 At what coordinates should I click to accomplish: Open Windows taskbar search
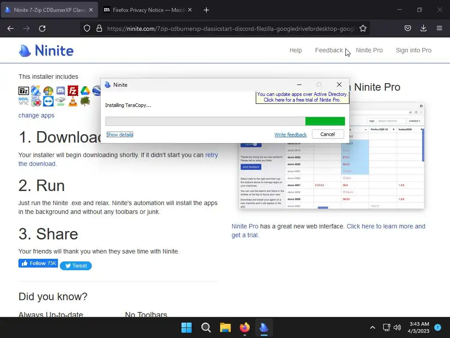tap(206, 327)
